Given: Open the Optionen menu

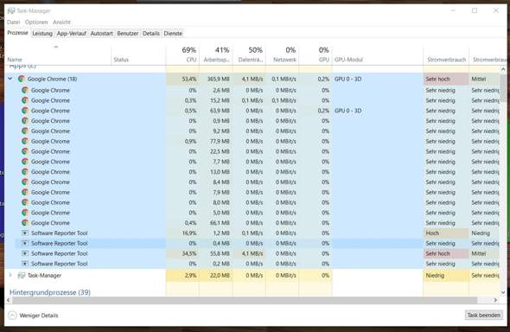Looking at the screenshot, I should coord(36,22).
